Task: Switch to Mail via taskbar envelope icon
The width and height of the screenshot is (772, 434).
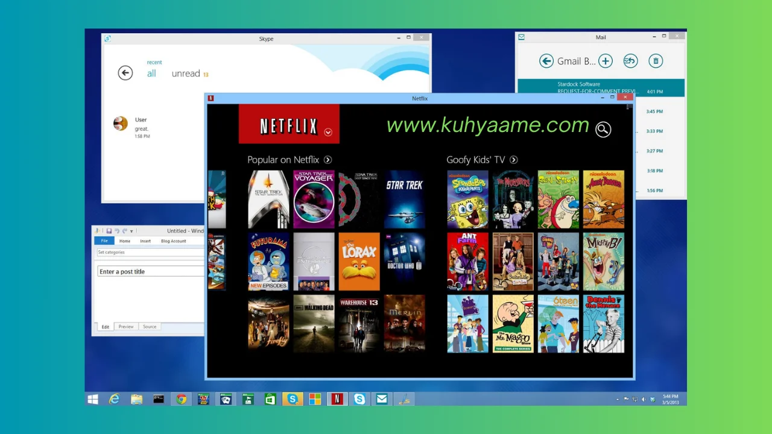Action: (x=382, y=399)
